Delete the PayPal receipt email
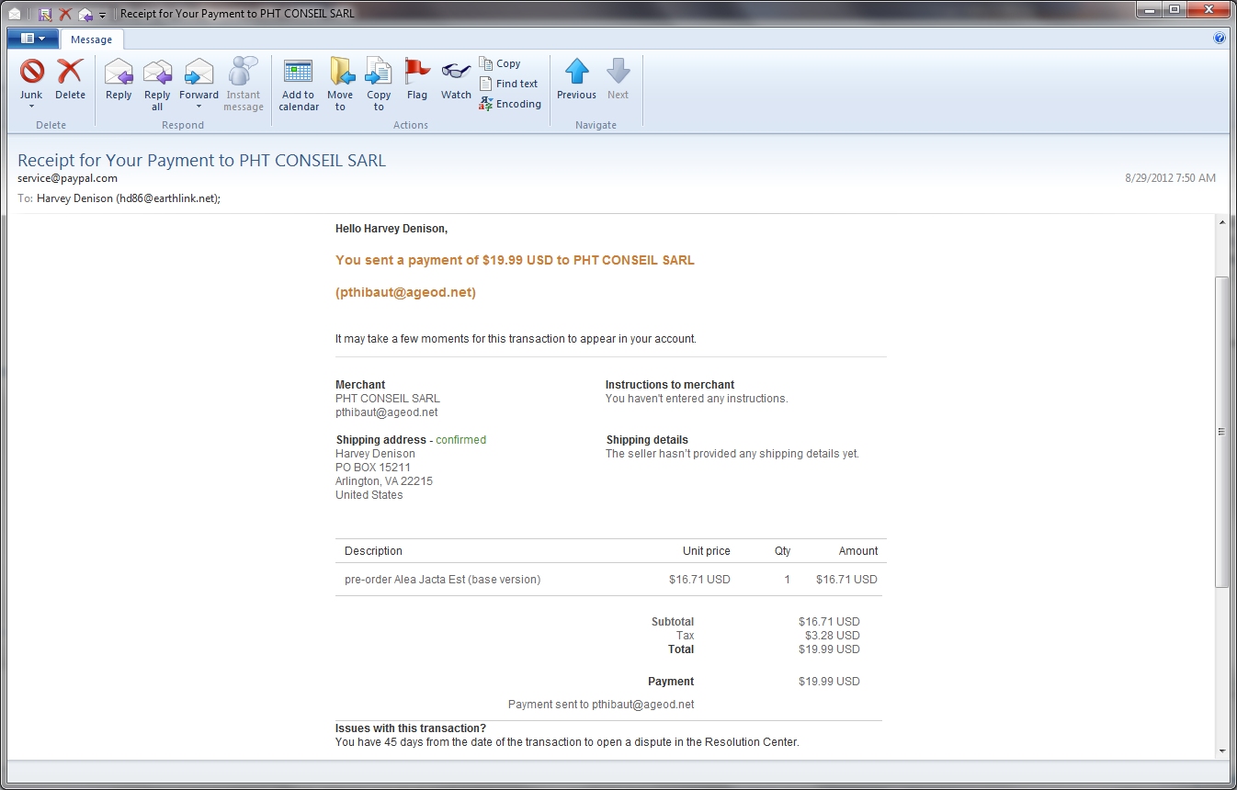The width and height of the screenshot is (1237, 790). 70,79
